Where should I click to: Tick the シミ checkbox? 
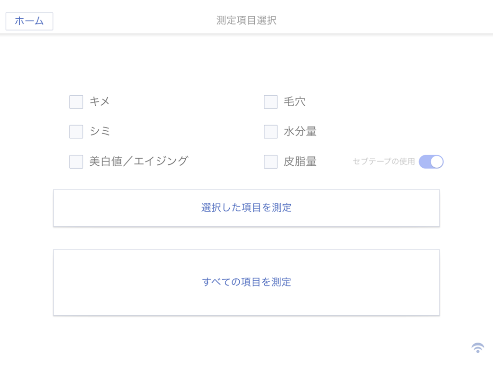pyautogui.click(x=77, y=132)
